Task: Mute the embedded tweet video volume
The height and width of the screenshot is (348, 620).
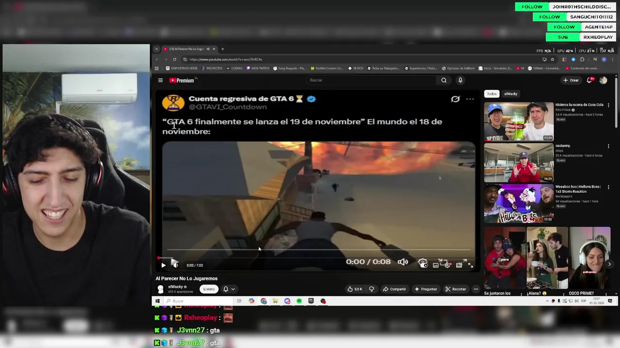Action: [x=403, y=262]
